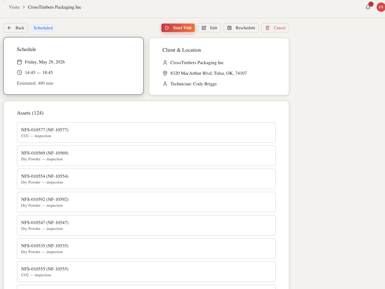Open asset NFS-010555 row
The height and width of the screenshot is (289, 385).
coord(146,272)
